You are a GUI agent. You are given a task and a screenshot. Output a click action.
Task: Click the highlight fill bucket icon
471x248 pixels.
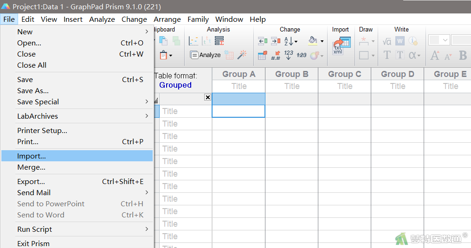point(313,41)
